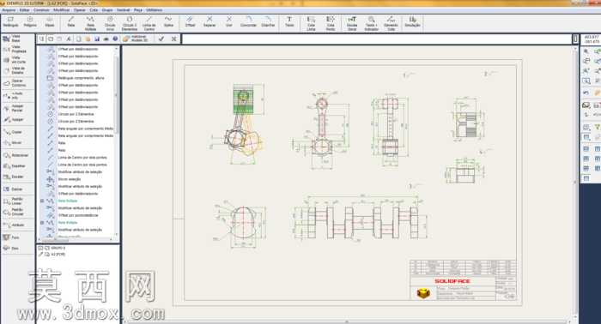Viewport: 601px width, 324px height.
Task: Click the blue save disk icon in history toolbar
Action: [96, 39]
